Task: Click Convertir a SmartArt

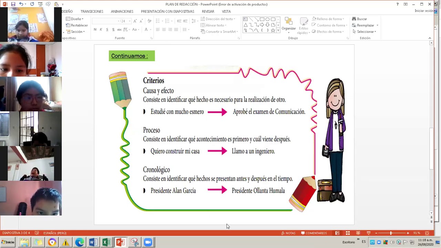Action: (219, 32)
